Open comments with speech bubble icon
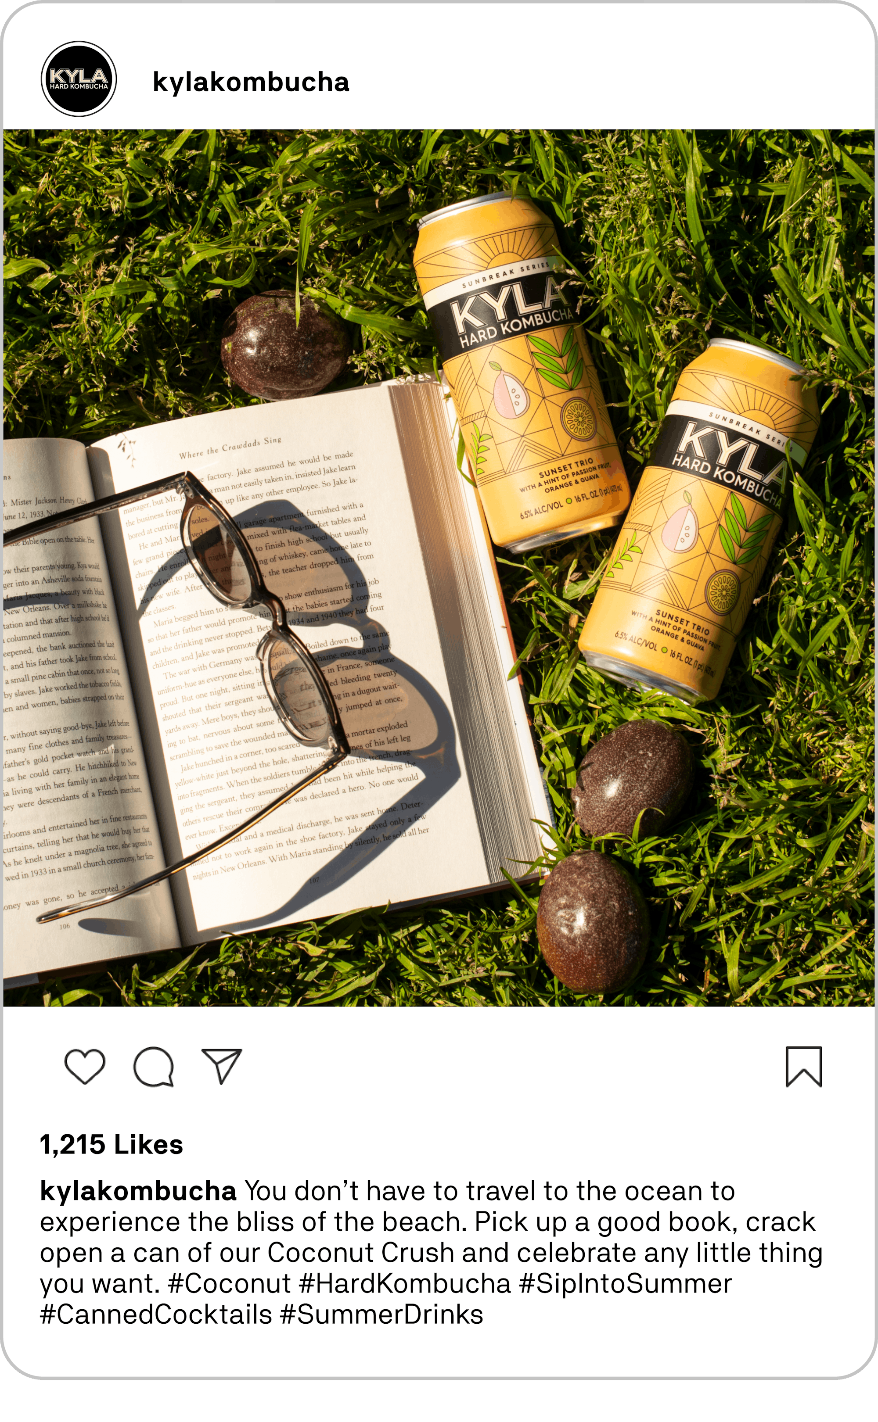This screenshot has width=878, height=1422. (x=153, y=1066)
